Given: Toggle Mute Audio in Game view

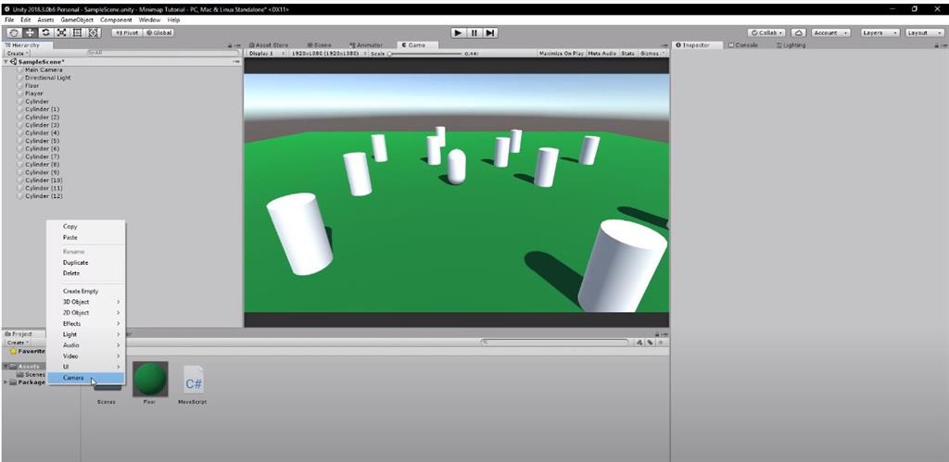Looking at the screenshot, I should click(x=602, y=53).
